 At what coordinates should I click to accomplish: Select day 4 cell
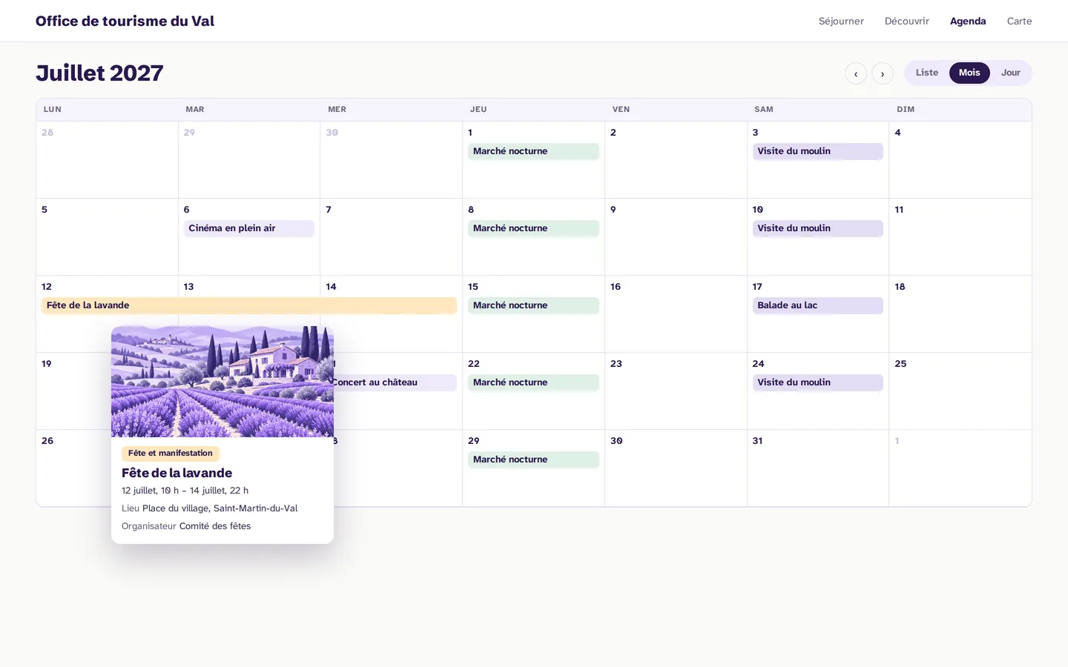tap(960, 160)
